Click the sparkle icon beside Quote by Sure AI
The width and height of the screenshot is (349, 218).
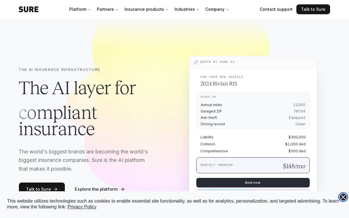click(196, 62)
